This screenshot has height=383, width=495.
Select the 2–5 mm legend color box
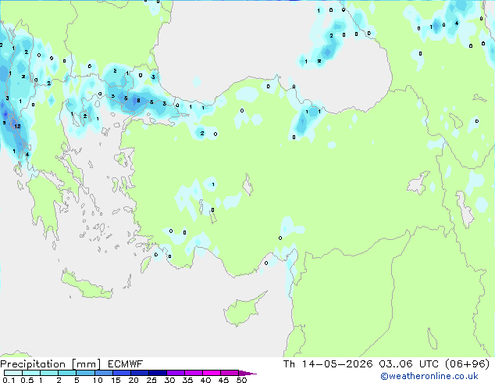pyautogui.click(x=67, y=373)
